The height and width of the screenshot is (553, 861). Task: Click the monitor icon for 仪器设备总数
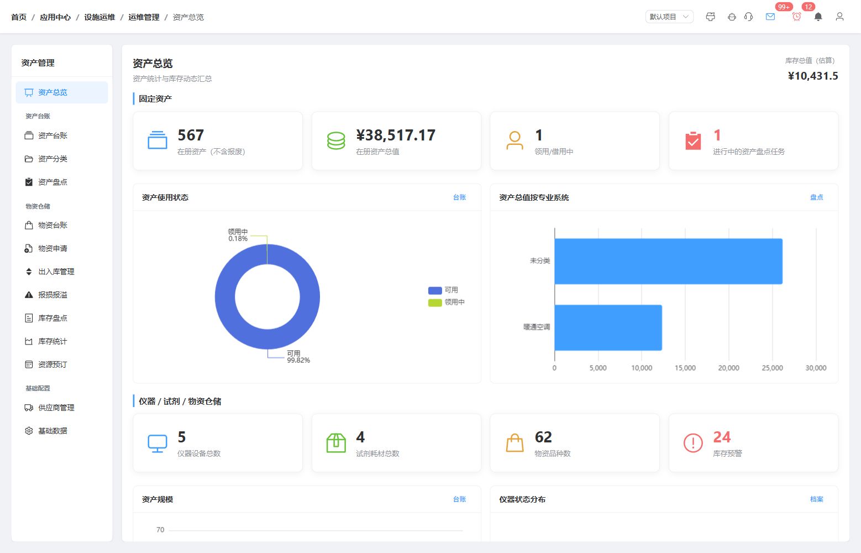point(158,443)
